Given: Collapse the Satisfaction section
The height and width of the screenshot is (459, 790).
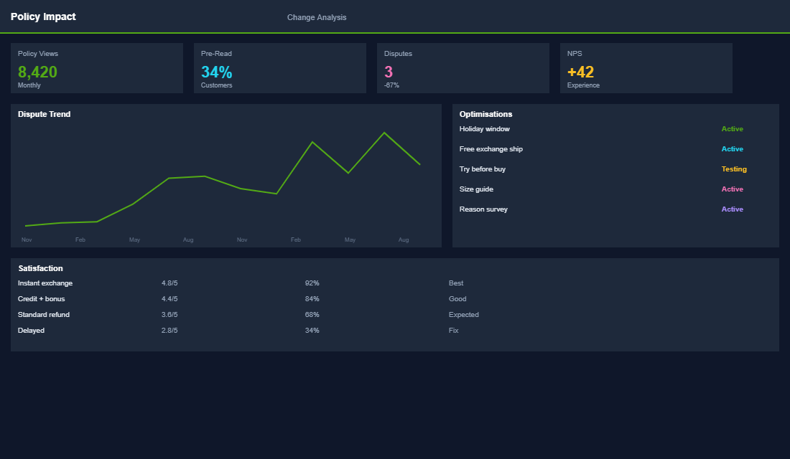Looking at the screenshot, I should (x=40, y=268).
